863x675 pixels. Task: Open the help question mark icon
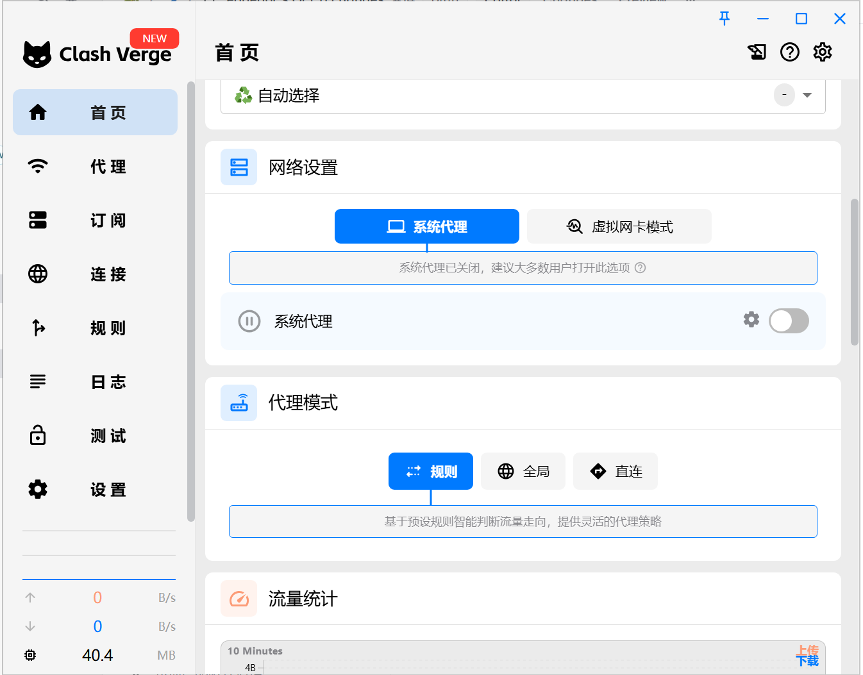(789, 52)
